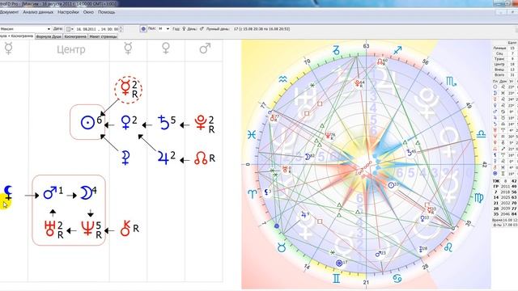The height and width of the screenshot is (291, 518).
Task: Click the Moon crescent symbol in the lower box
Action: tap(86, 193)
